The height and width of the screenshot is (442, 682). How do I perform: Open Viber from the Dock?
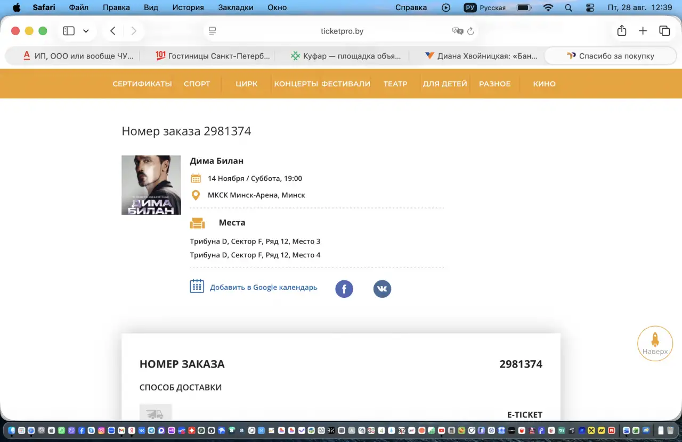click(x=71, y=430)
